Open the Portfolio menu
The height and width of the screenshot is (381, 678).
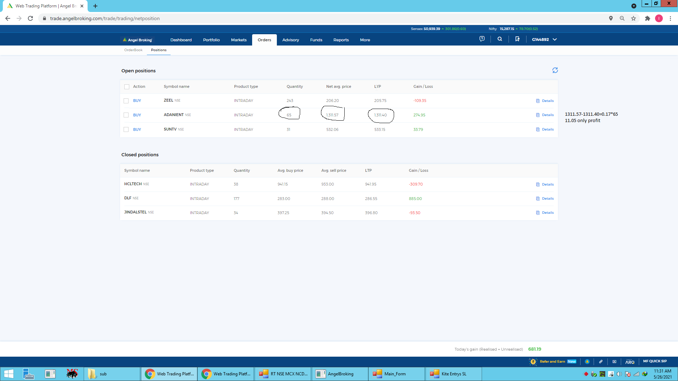tap(211, 40)
